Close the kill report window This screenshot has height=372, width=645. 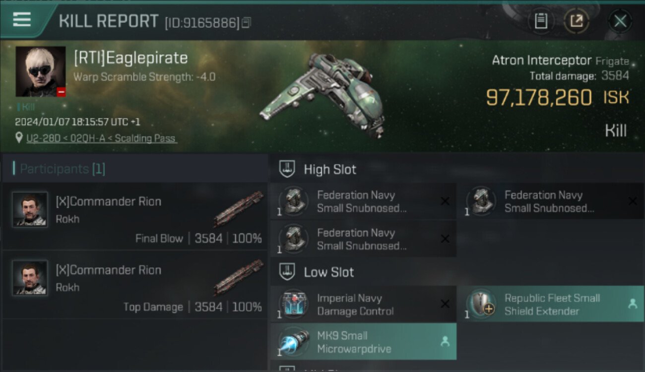click(620, 21)
